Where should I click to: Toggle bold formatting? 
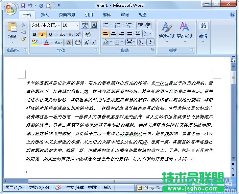(34, 34)
